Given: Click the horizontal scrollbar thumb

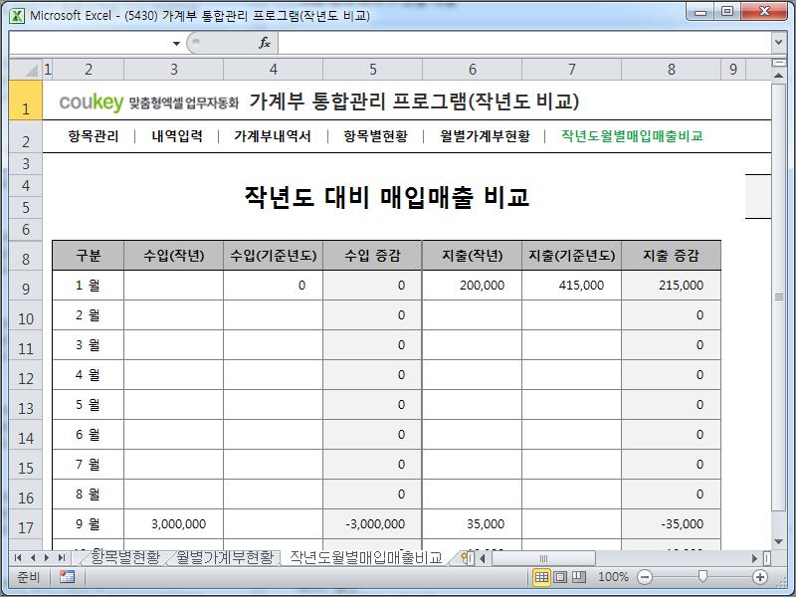Looking at the screenshot, I should tap(543, 558).
